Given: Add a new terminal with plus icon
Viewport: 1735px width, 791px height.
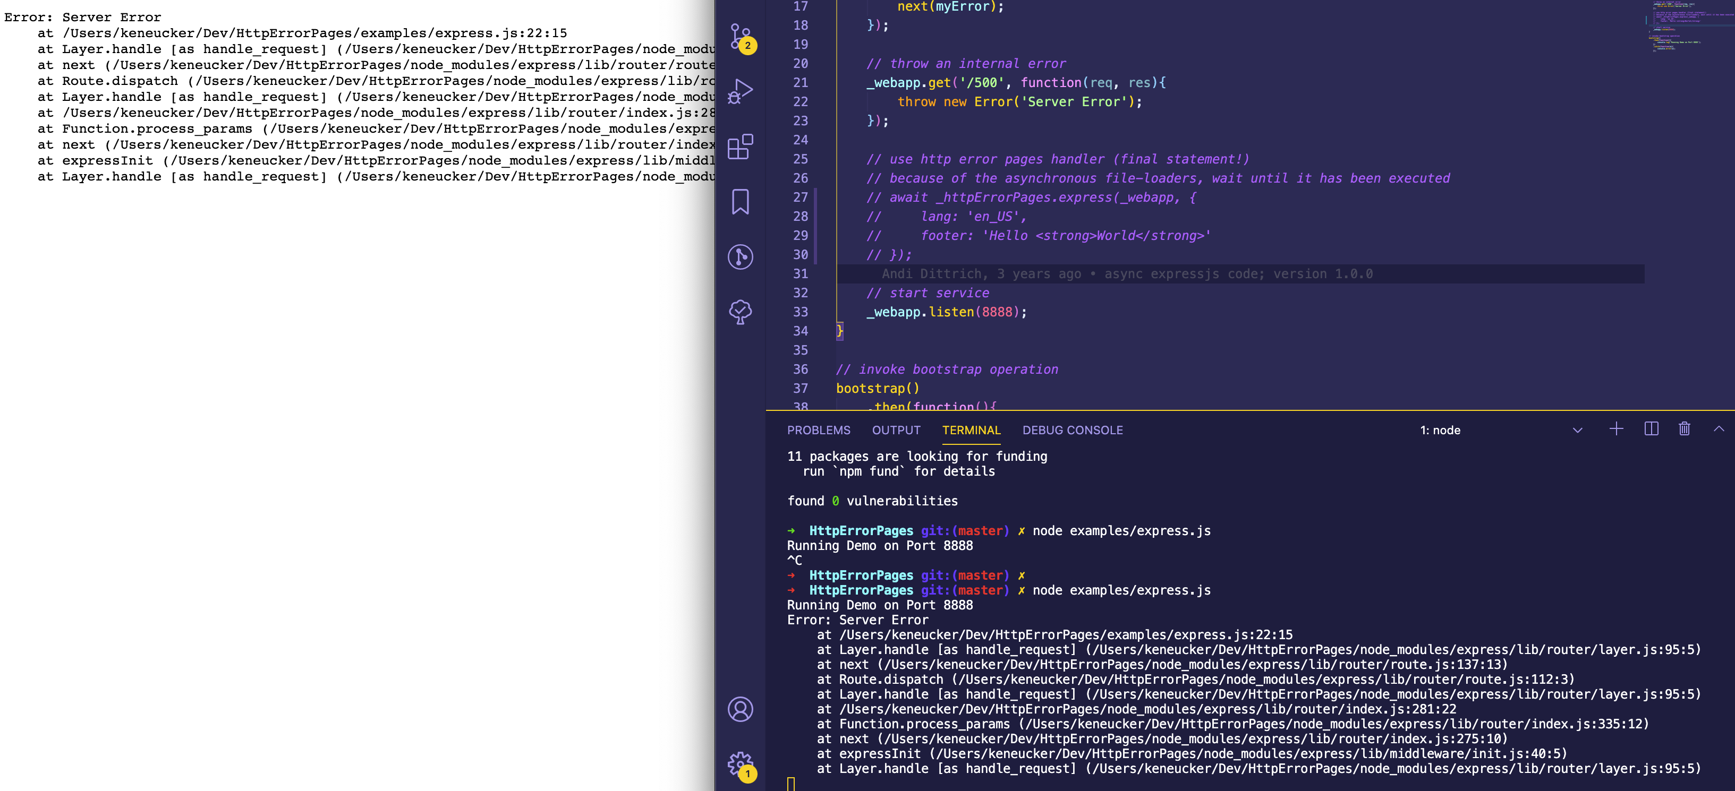Looking at the screenshot, I should tap(1616, 429).
